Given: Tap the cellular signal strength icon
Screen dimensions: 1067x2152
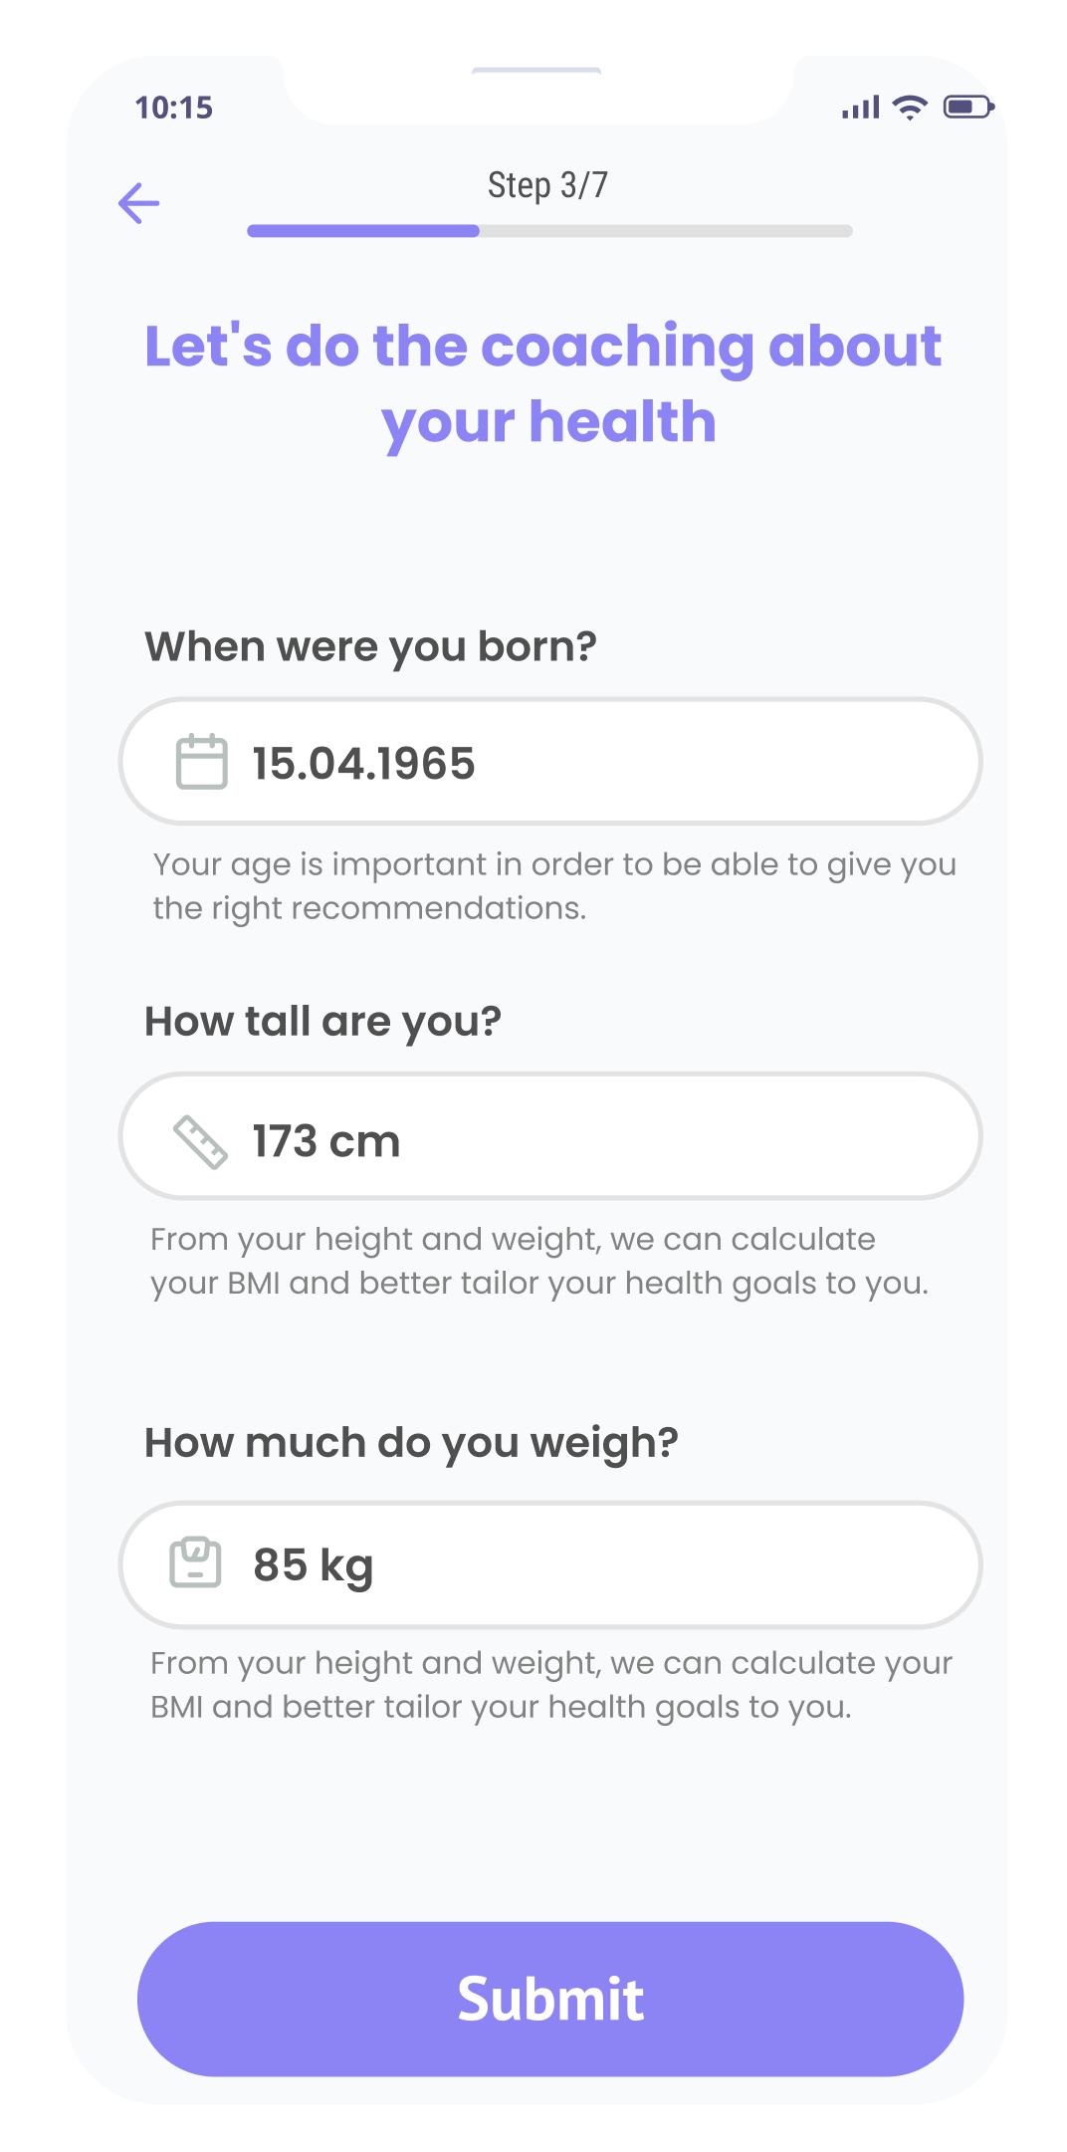Looking at the screenshot, I should pyautogui.click(x=861, y=108).
